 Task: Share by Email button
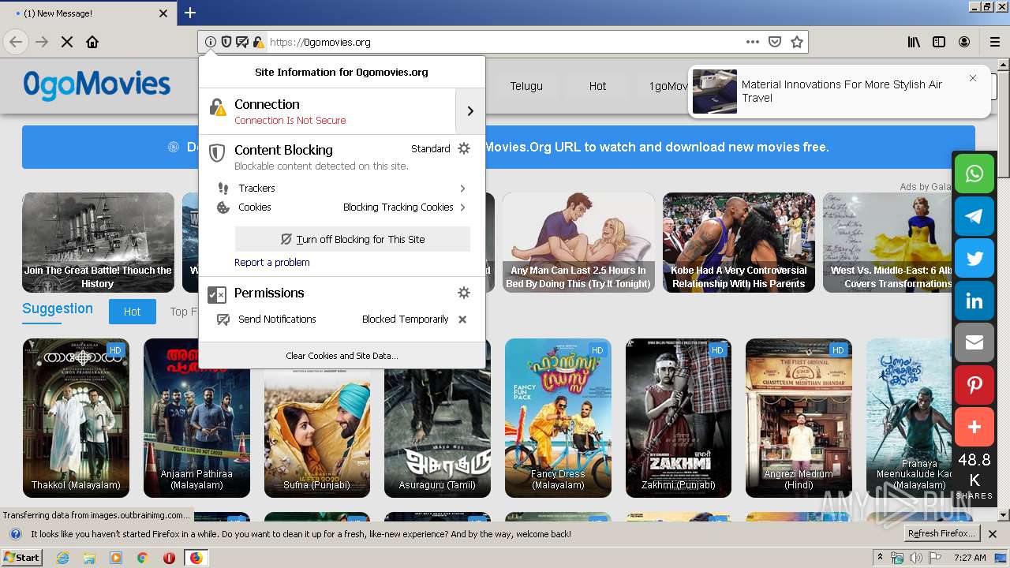point(974,343)
